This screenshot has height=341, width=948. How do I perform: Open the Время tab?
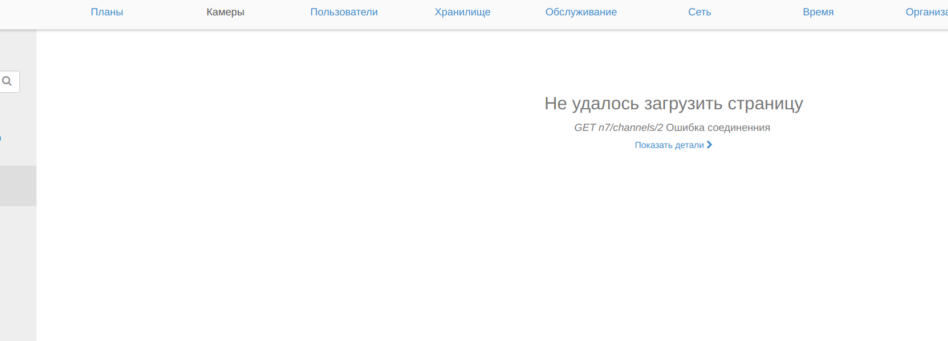(x=818, y=12)
